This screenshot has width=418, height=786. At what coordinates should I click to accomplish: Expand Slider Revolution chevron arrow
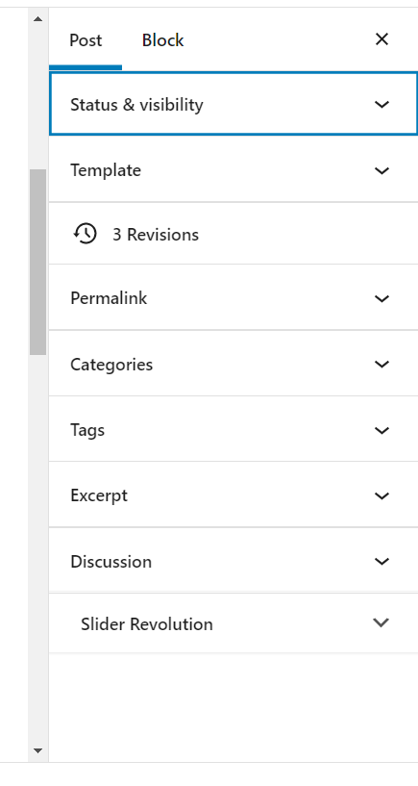pos(381,622)
